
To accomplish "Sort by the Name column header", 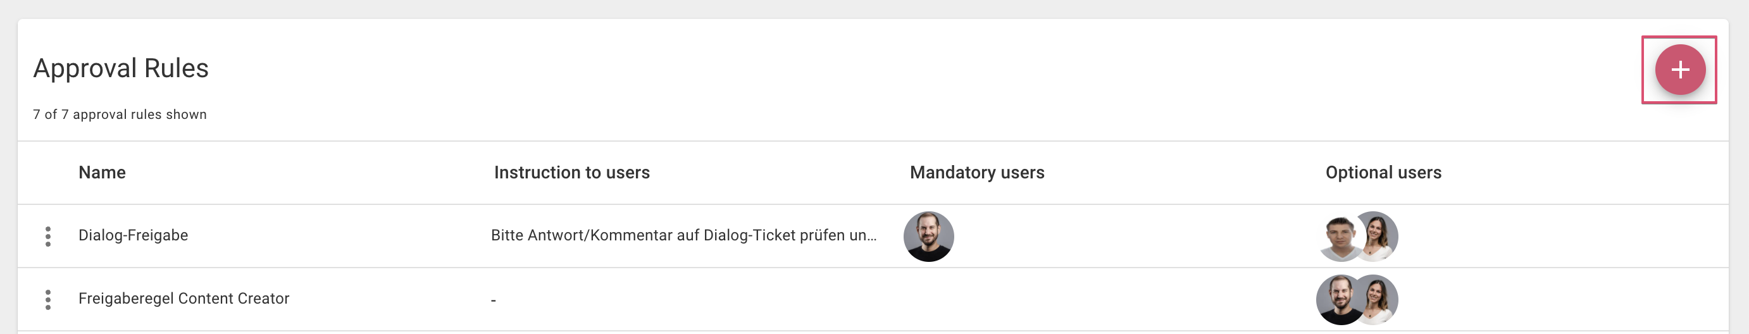I will click(x=102, y=173).
